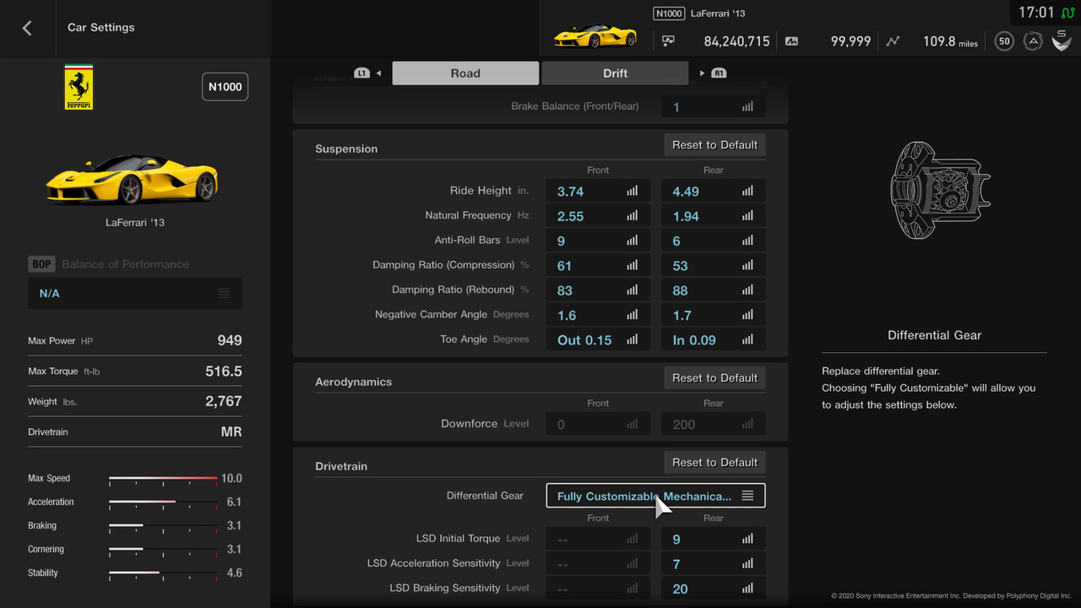1081x608 pixels.
Task: Adjust rear Anti-Roll Bars level 6
Action: [714, 241]
